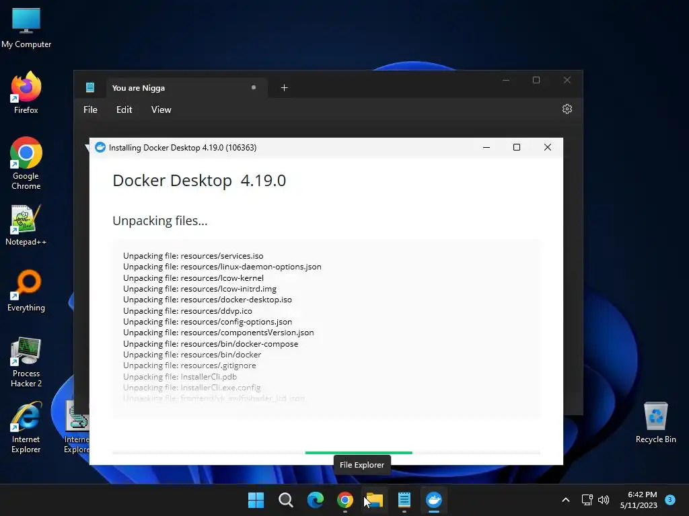
Task: Open taskbar Search
Action: (x=285, y=500)
